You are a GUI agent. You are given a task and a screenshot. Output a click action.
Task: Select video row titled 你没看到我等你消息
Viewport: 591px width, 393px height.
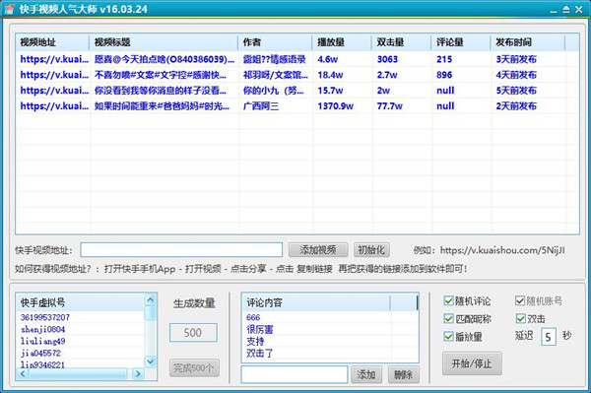pyautogui.click(x=297, y=91)
